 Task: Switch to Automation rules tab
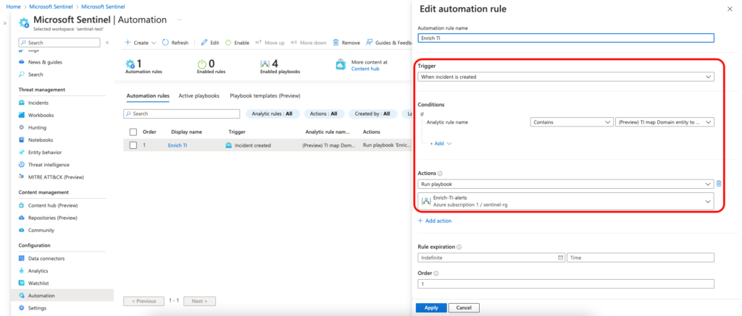(x=148, y=95)
